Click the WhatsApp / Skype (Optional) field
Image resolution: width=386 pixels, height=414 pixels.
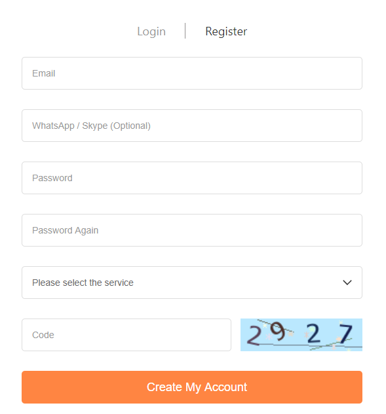[x=192, y=126]
